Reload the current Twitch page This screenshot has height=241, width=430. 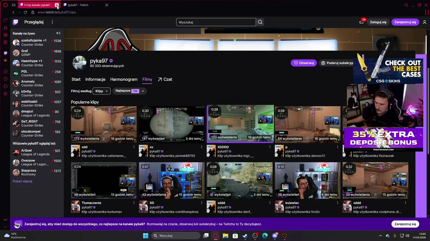tap(25, 12)
